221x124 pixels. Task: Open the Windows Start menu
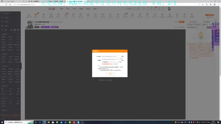pyautogui.click(x=2, y=122)
